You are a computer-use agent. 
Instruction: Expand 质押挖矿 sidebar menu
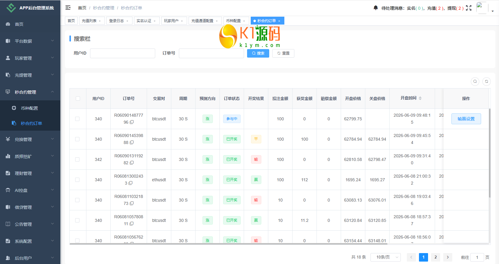click(30, 156)
